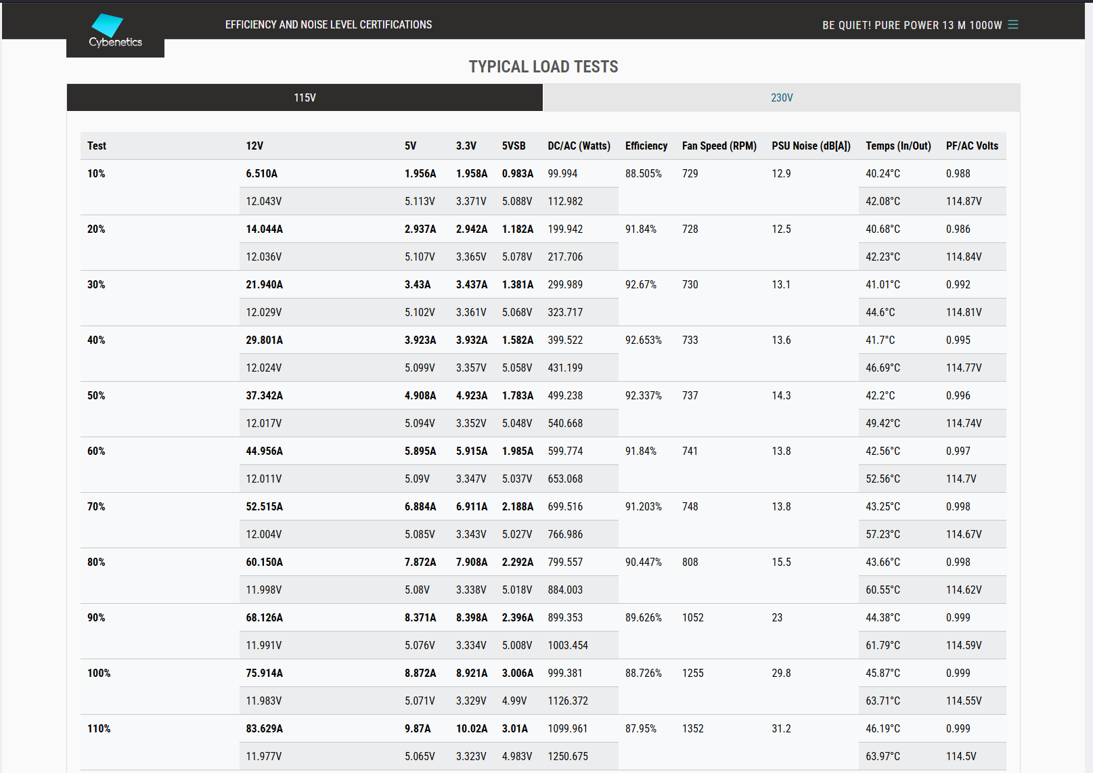Click the 90.447% efficiency value
This screenshot has width=1093, height=773.
click(x=644, y=562)
